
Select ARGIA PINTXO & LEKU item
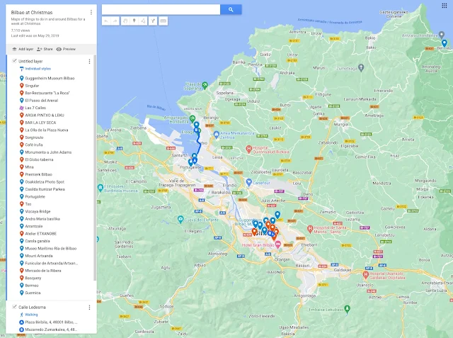pos(45,116)
